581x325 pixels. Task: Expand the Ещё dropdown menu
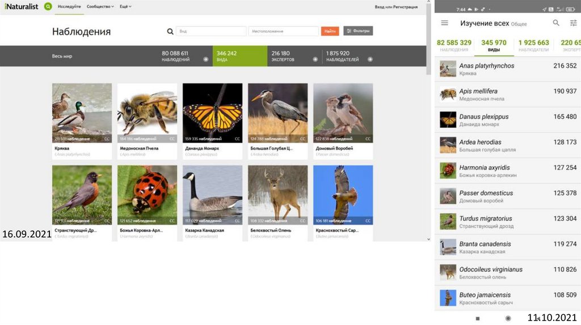[x=125, y=7]
